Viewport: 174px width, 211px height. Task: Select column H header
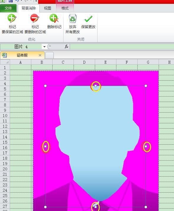(167, 62)
